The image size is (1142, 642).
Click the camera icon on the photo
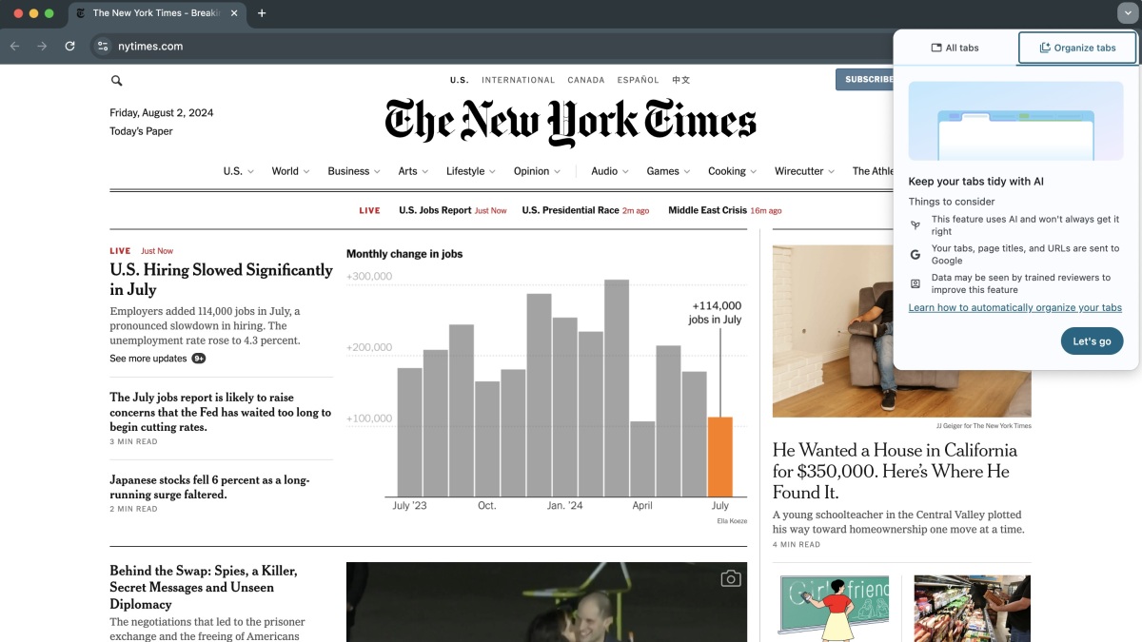730,578
